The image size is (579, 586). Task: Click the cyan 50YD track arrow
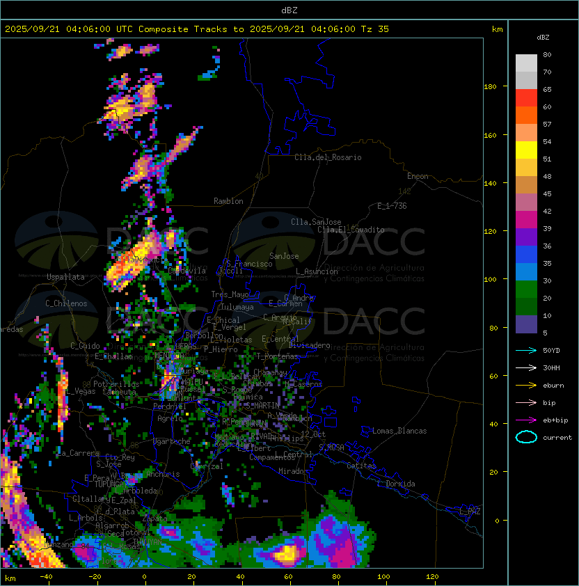526,351
